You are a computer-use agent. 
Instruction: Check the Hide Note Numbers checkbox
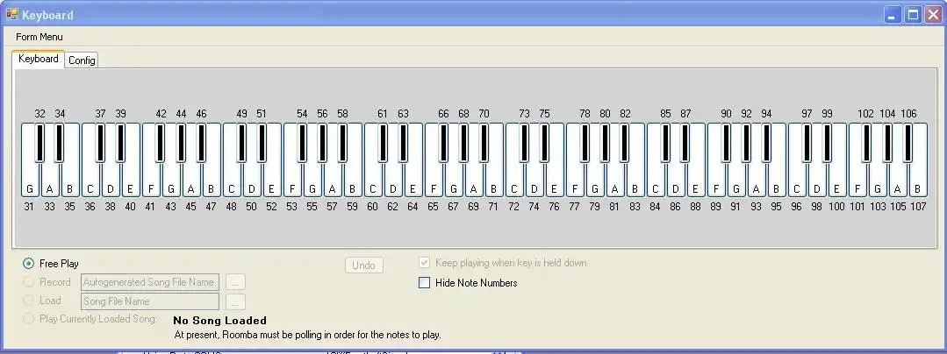425,282
